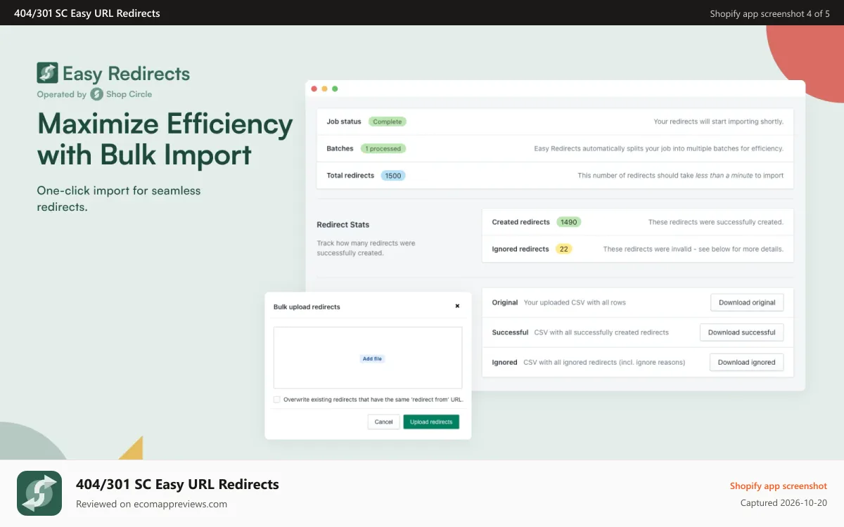Click the Job status label
The width and height of the screenshot is (844, 527).
(344, 122)
